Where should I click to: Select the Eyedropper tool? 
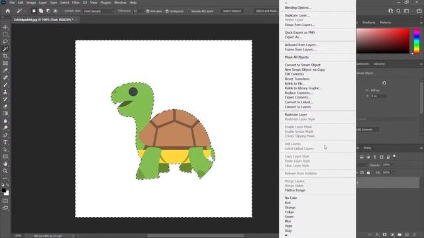point(5,70)
